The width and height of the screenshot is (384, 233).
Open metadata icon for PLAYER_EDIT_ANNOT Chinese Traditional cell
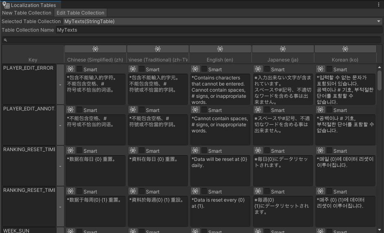133,110
